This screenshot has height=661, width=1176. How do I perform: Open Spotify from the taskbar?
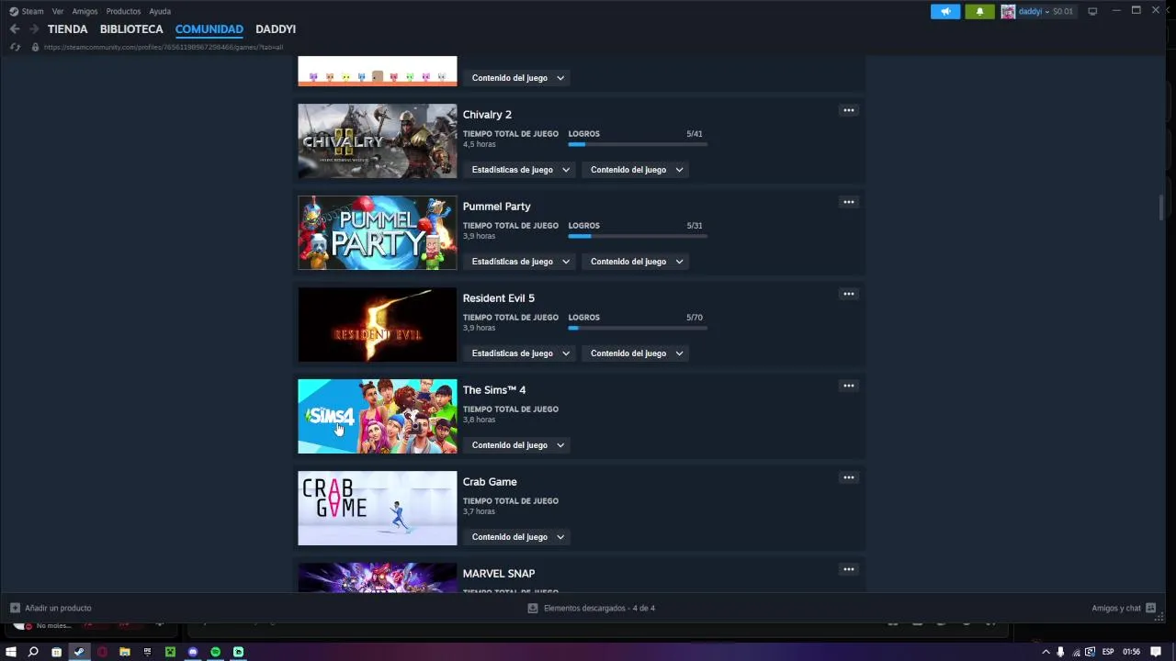[x=216, y=652]
